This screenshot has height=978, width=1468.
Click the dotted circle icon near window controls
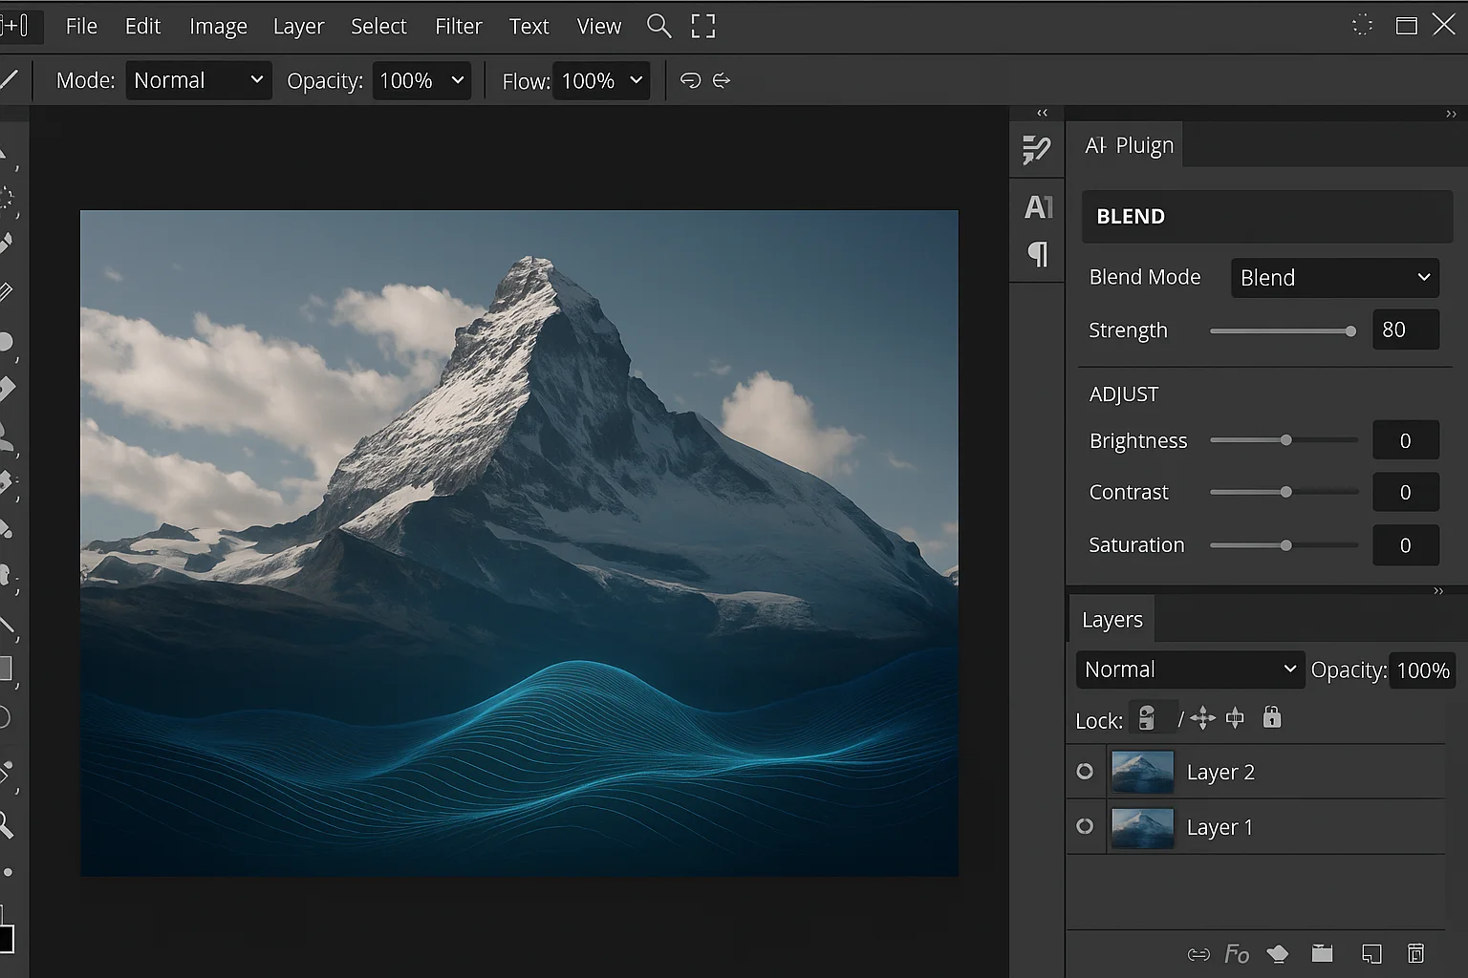pos(1363,26)
